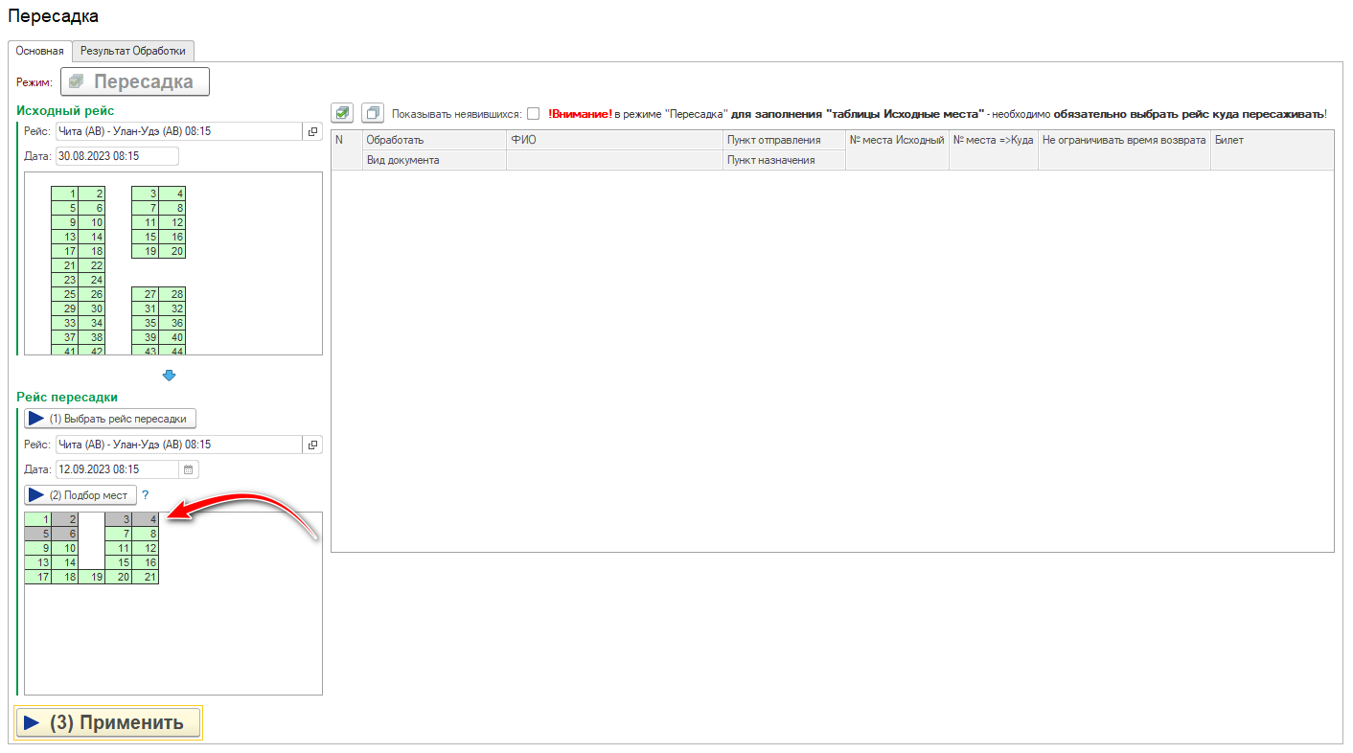Click the blue down arrow between trips

(x=170, y=376)
